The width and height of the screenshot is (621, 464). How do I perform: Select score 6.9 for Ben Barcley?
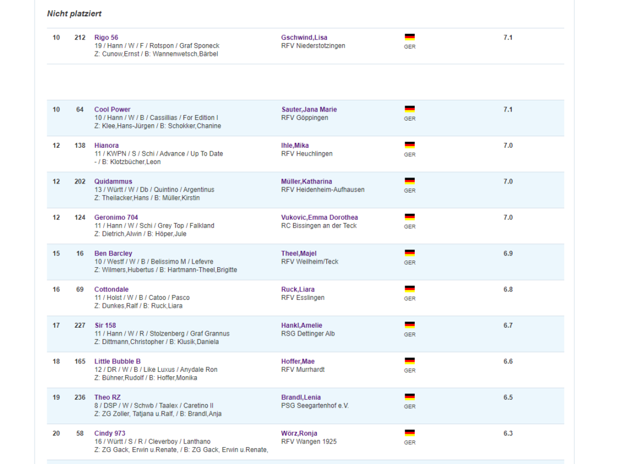[508, 254]
